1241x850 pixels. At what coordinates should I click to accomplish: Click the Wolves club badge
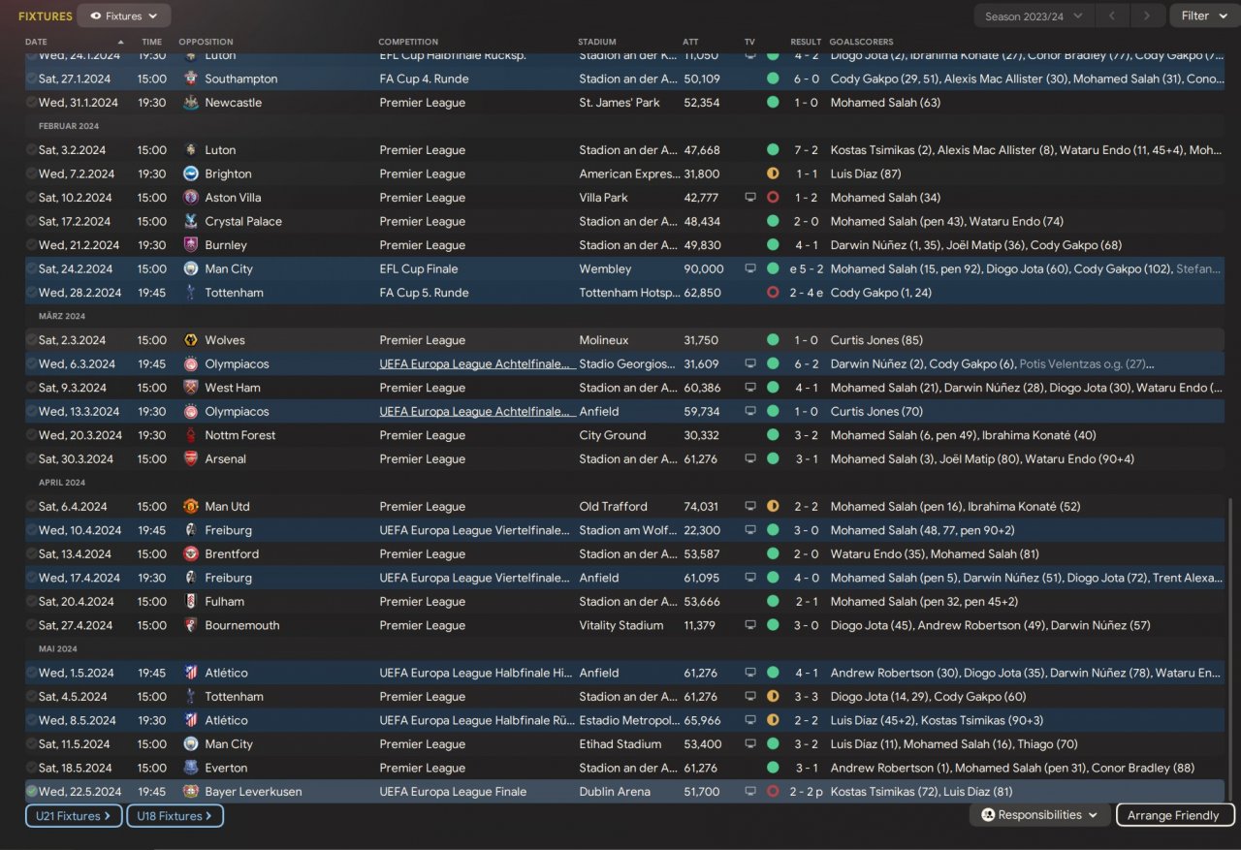click(x=191, y=340)
